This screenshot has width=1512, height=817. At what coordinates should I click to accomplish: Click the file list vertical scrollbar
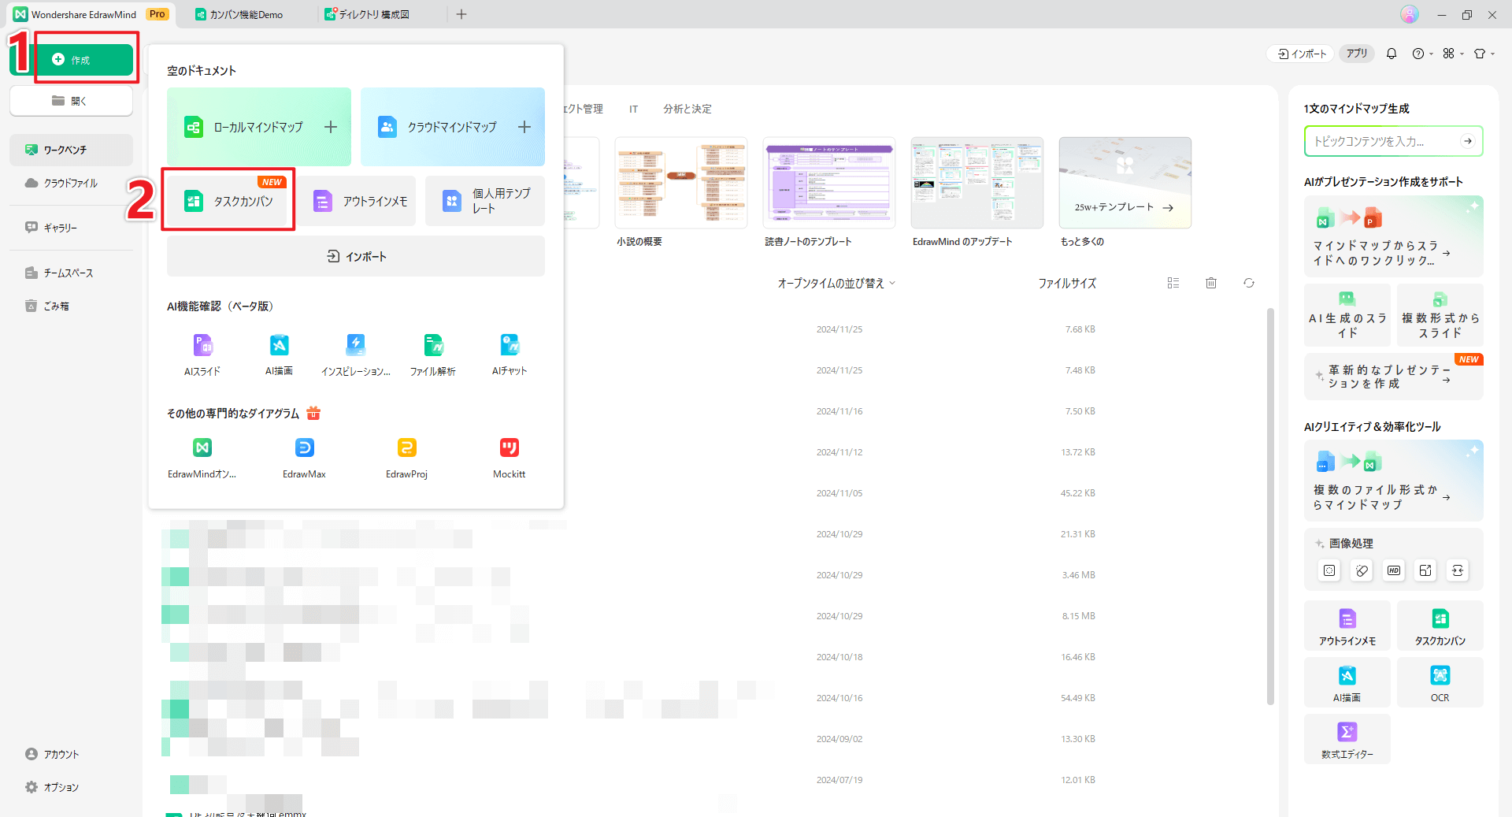(1269, 507)
